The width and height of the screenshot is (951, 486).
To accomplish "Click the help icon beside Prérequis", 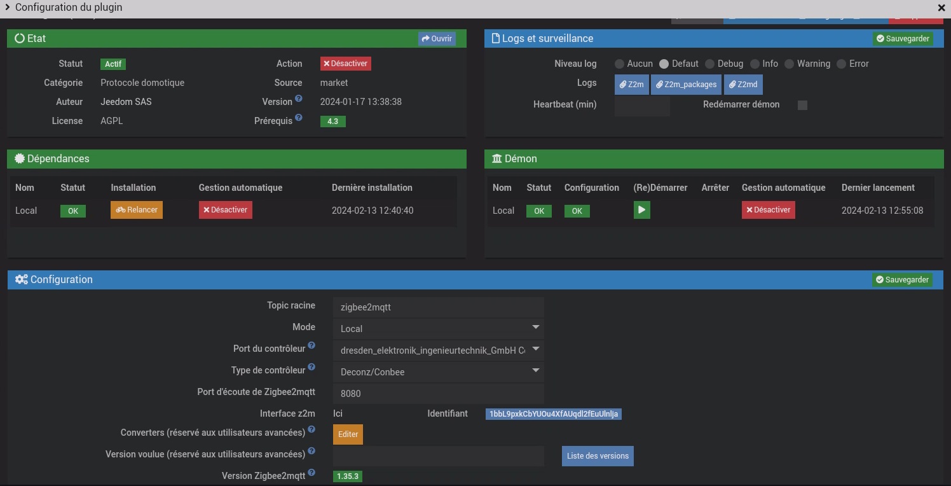I will tap(299, 118).
